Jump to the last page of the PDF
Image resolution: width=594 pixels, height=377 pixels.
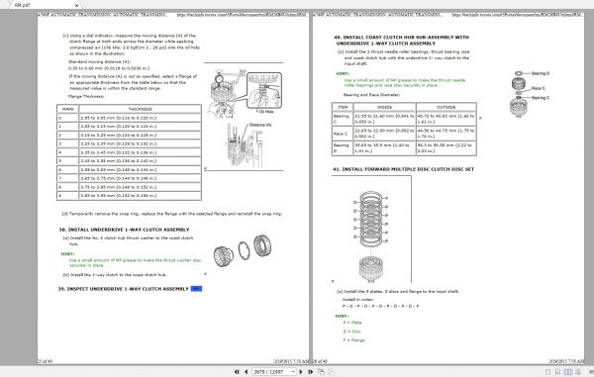pyautogui.click(x=310, y=372)
